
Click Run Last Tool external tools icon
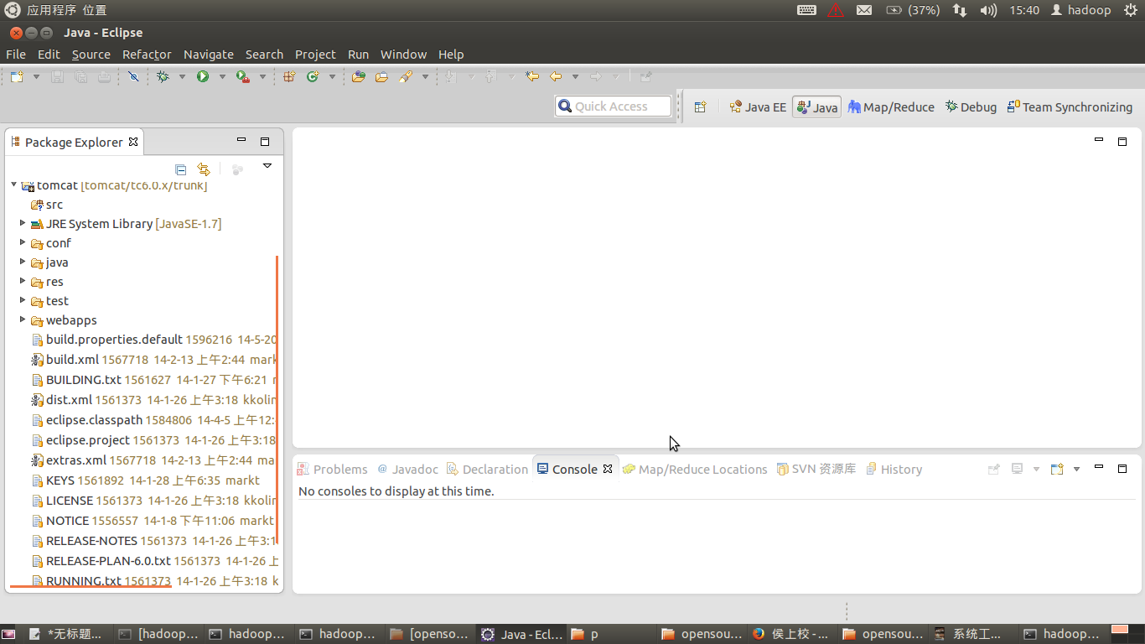pyautogui.click(x=243, y=76)
